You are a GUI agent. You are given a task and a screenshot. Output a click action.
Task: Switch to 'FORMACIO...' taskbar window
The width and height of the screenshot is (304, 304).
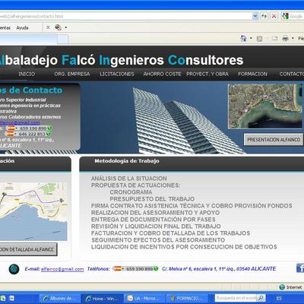(x=187, y=299)
